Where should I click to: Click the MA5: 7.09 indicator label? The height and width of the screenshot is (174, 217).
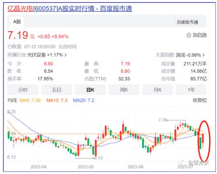pos(30,100)
